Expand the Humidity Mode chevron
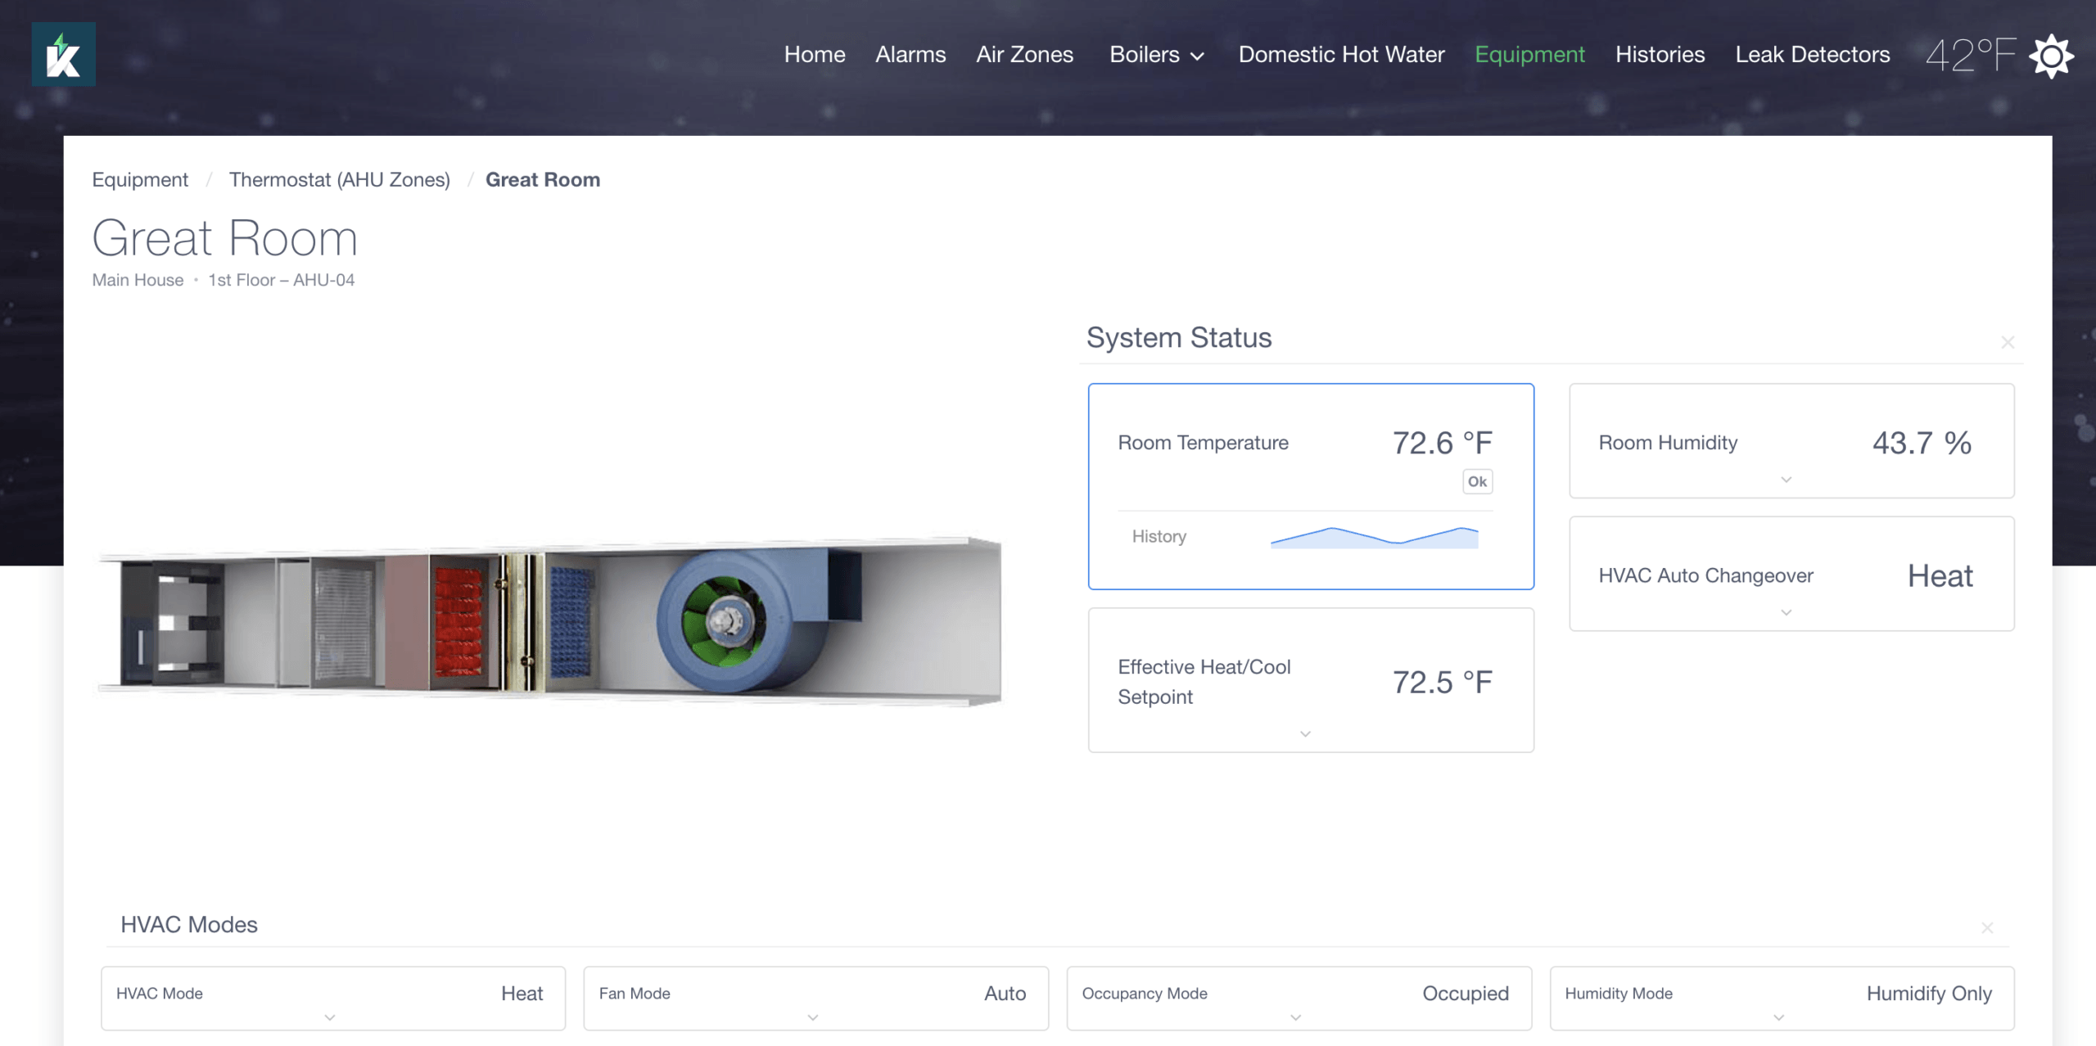 coord(1778,1017)
